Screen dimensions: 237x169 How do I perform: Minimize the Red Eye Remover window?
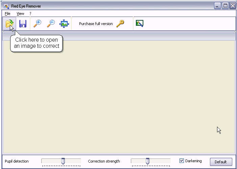(217, 6)
